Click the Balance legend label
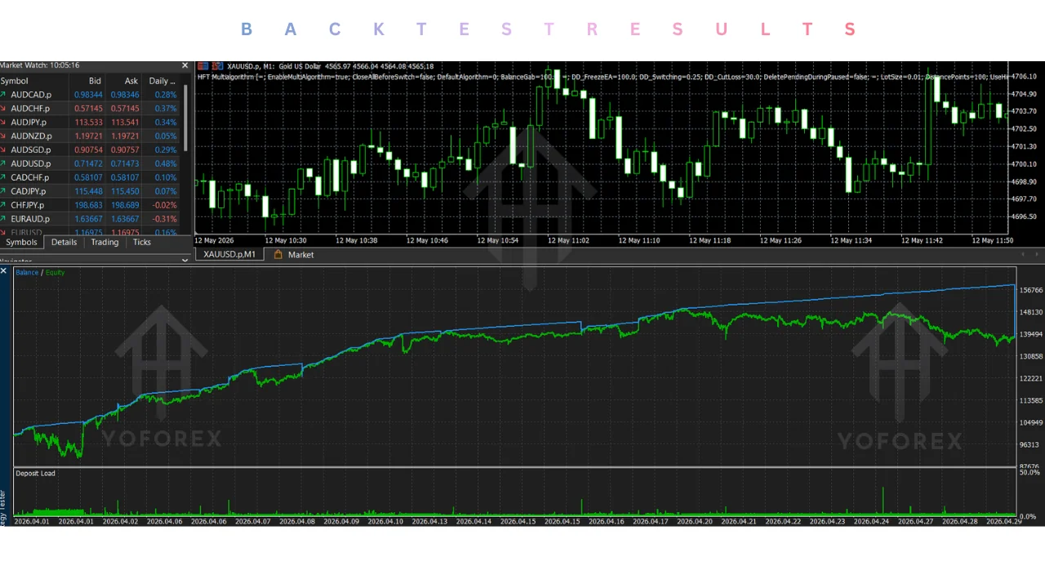The image size is (1045, 588). [27, 273]
